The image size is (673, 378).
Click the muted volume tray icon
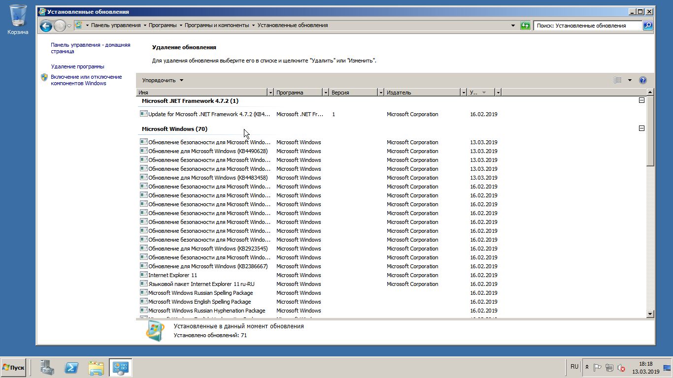[x=621, y=368]
